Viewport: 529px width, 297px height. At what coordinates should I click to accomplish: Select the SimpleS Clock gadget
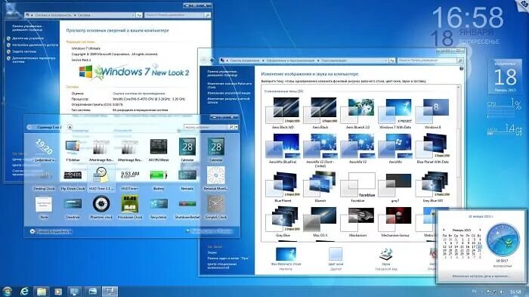click(x=216, y=208)
